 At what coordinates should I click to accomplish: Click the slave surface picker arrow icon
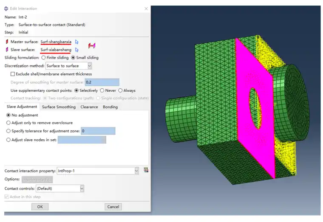[x=77, y=50]
